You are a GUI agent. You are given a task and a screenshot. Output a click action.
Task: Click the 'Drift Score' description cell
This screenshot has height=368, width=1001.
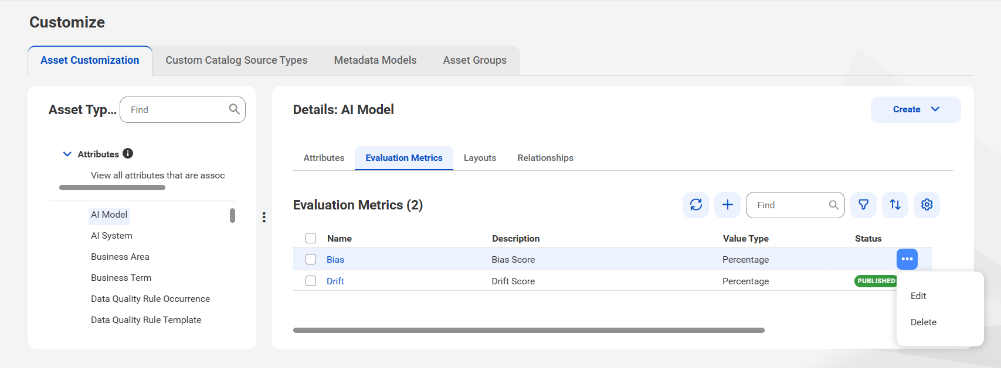coord(513,281)
